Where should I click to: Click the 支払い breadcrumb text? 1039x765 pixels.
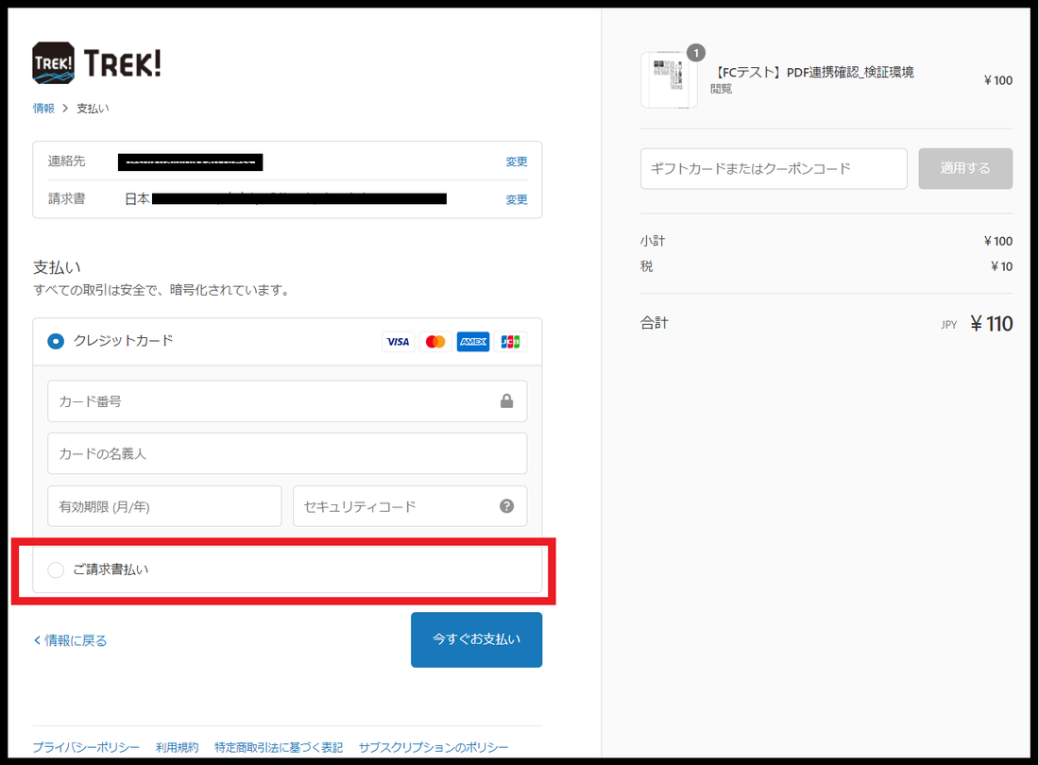click(93, 108)
